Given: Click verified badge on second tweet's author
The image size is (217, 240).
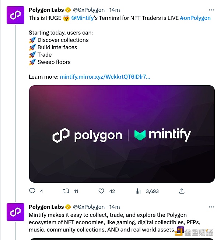Looking at the screenshot, I should [x=68, y=207].
